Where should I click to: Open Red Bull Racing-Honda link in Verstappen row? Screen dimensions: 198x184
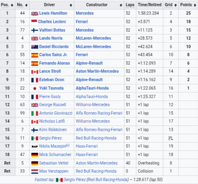point(96,171)
